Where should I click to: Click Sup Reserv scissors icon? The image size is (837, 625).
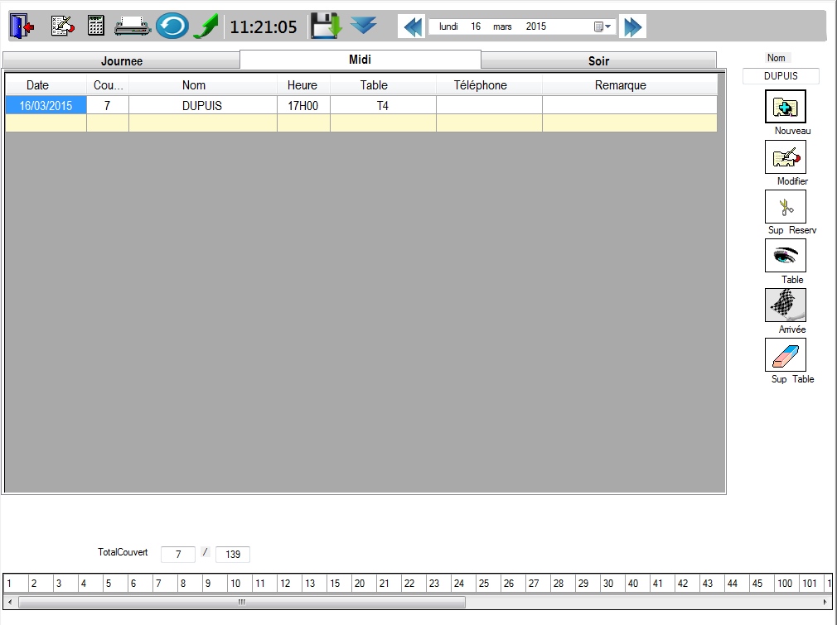click(785, 206)
